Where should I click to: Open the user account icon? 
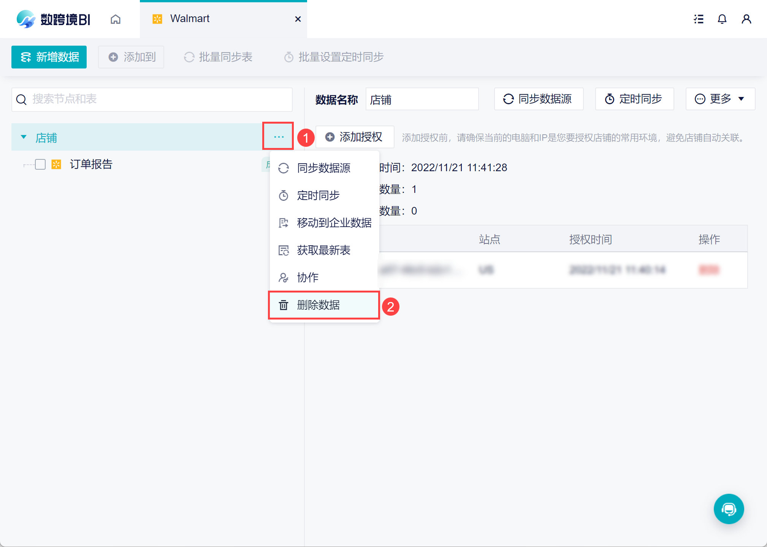pos(746,19)
